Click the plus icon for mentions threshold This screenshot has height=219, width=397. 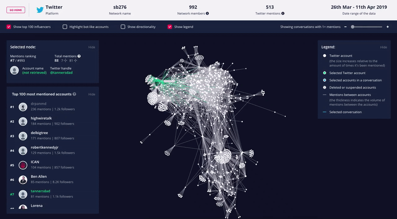(388, 27)
